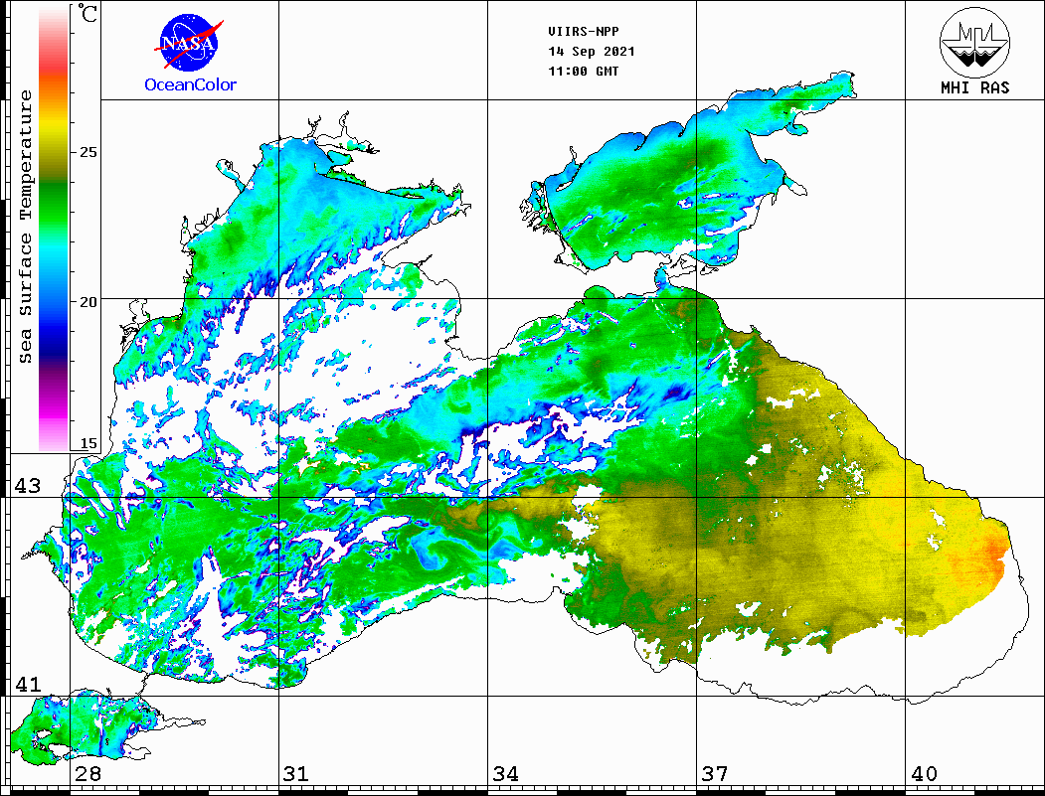This screenshot has width=1045, height=796.
Task: Click the NASA logo
Action: pyautogui.click(x=189, y=44)
